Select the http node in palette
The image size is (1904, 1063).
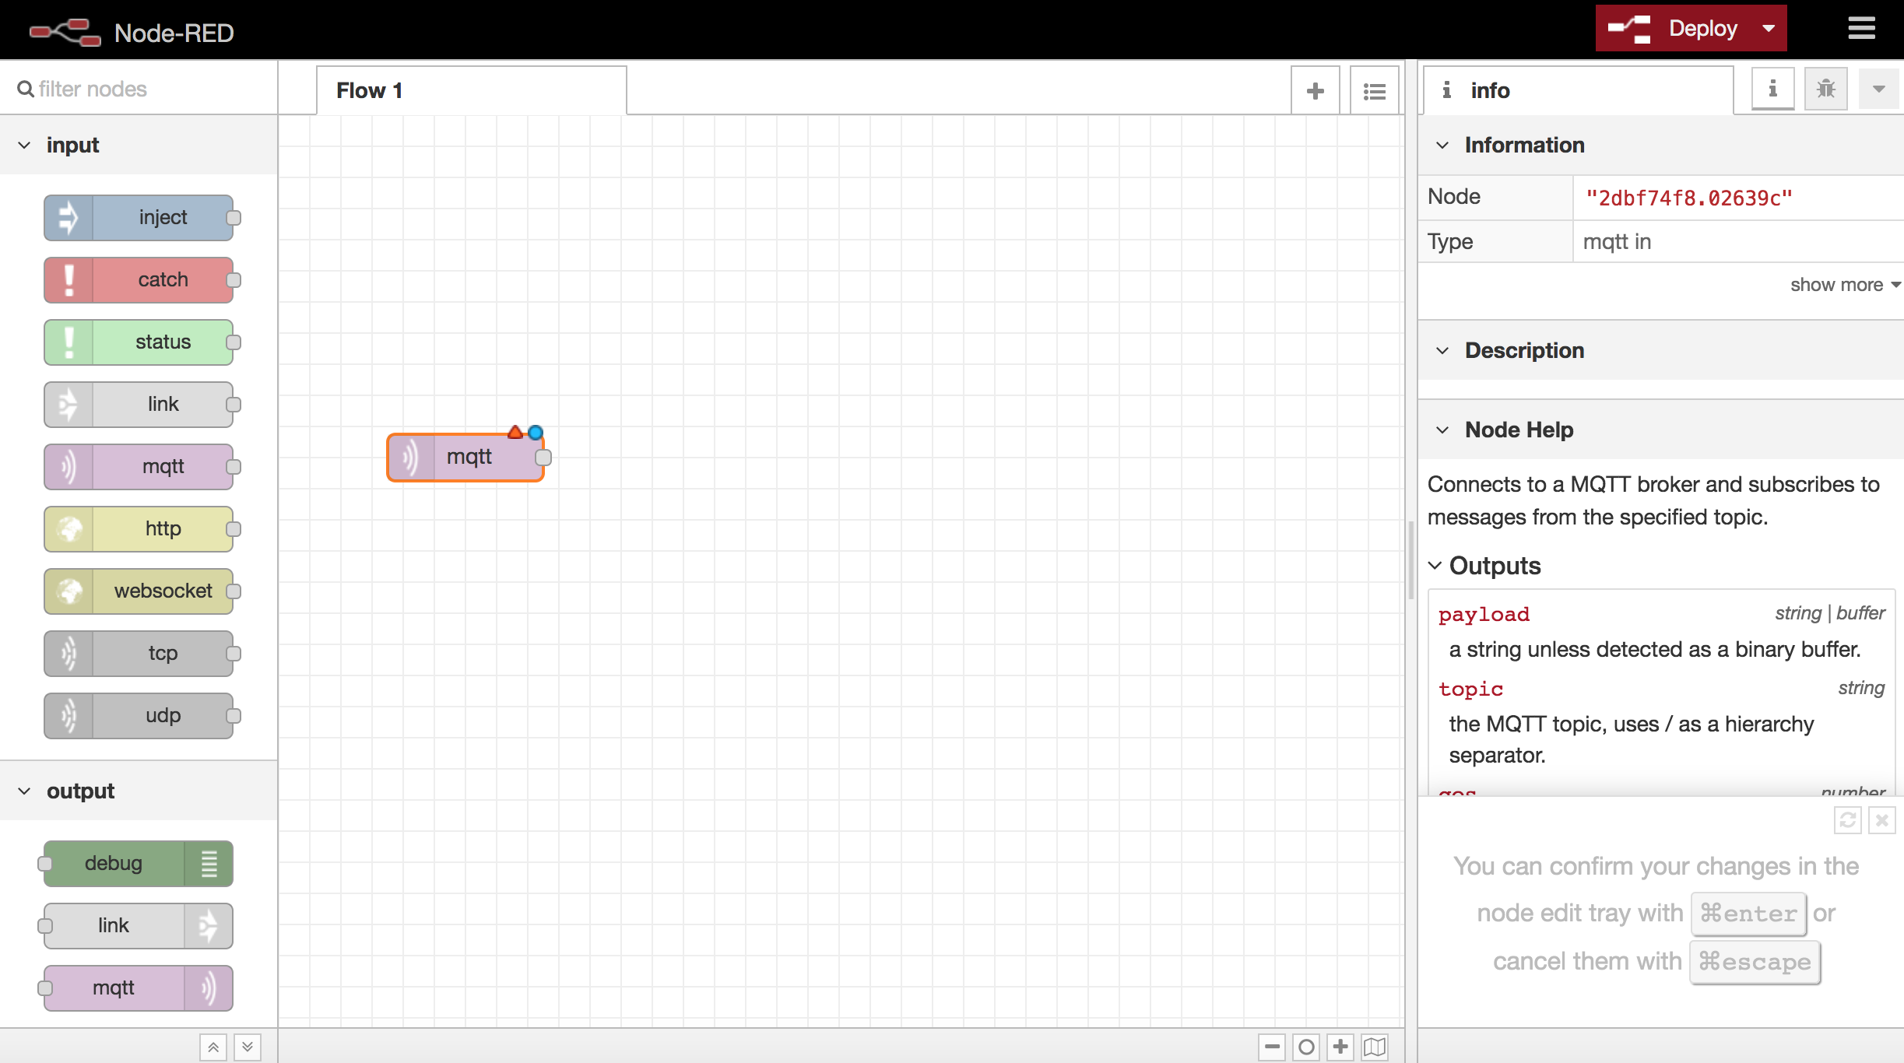[x=139, y=528]
